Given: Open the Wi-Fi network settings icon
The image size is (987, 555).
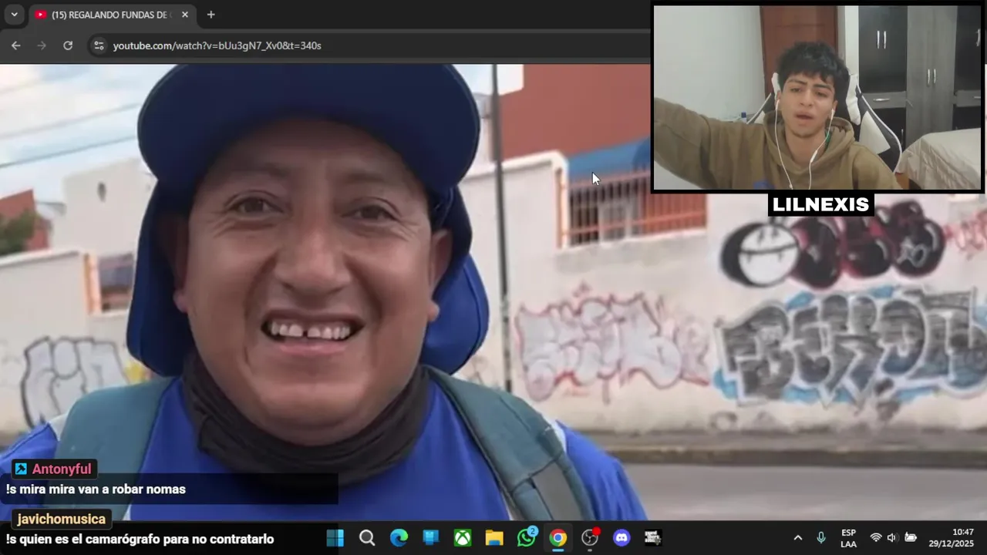Looking at the screenshot, I should (875, 538).
